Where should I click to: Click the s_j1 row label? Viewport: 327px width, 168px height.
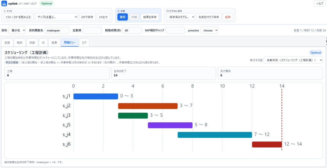tap(67, 96)
